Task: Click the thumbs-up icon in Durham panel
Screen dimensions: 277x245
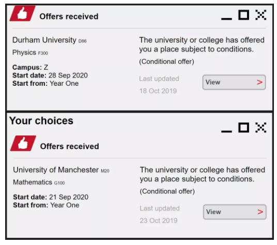Action: tap(22, 13)
